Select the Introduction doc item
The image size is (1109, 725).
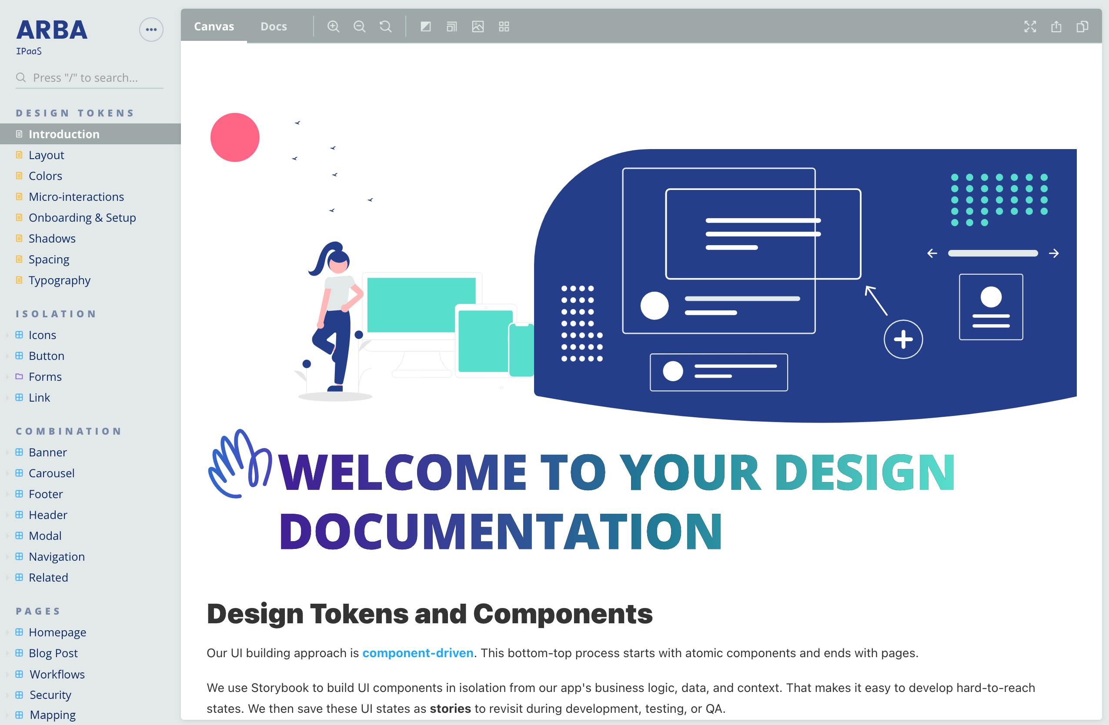pos(90,134)
